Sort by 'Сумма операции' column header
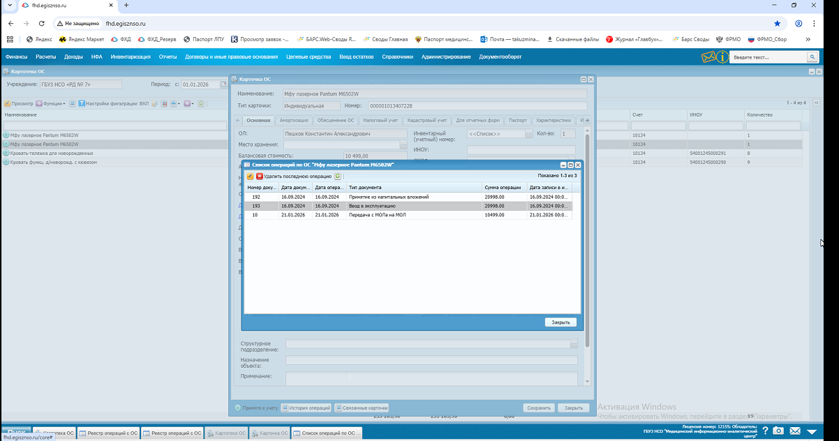The height and width of the screenshot is (441, 839). coord(504,187)
